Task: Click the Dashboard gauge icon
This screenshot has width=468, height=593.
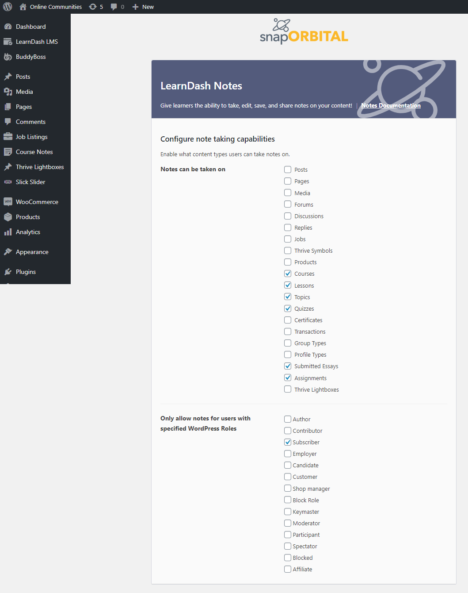Action: (8, 27)
